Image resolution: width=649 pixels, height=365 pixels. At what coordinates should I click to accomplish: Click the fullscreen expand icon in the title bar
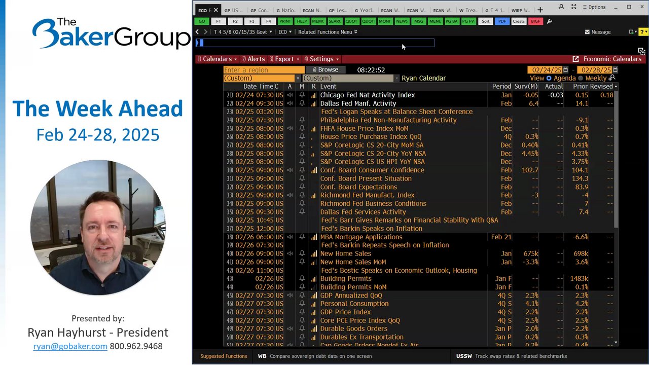(x=574, y=7)
